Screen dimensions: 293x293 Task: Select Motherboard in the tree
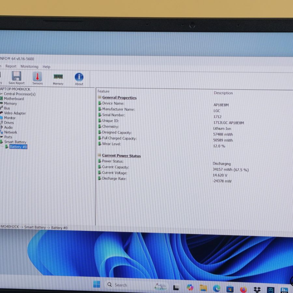point(14,99)
